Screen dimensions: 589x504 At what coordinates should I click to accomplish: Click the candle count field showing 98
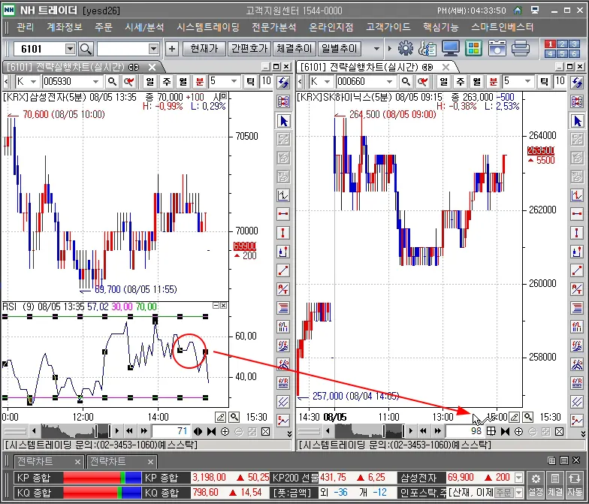464,431
